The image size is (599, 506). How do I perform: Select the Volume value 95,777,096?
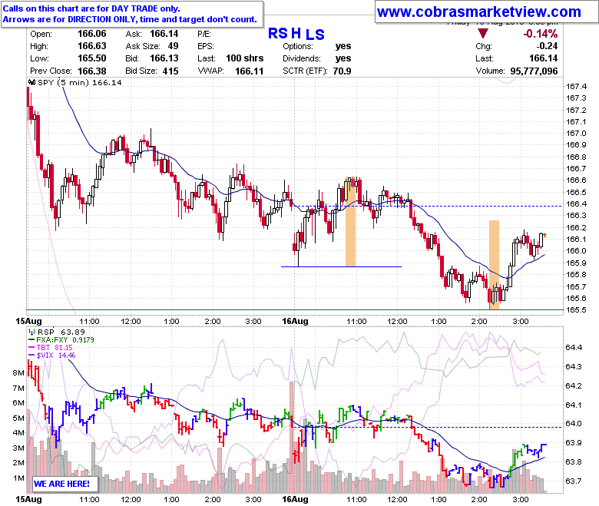tap(534, 71)
